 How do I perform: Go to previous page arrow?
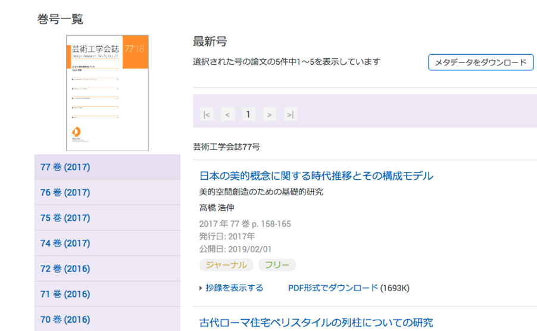point(227,114)
